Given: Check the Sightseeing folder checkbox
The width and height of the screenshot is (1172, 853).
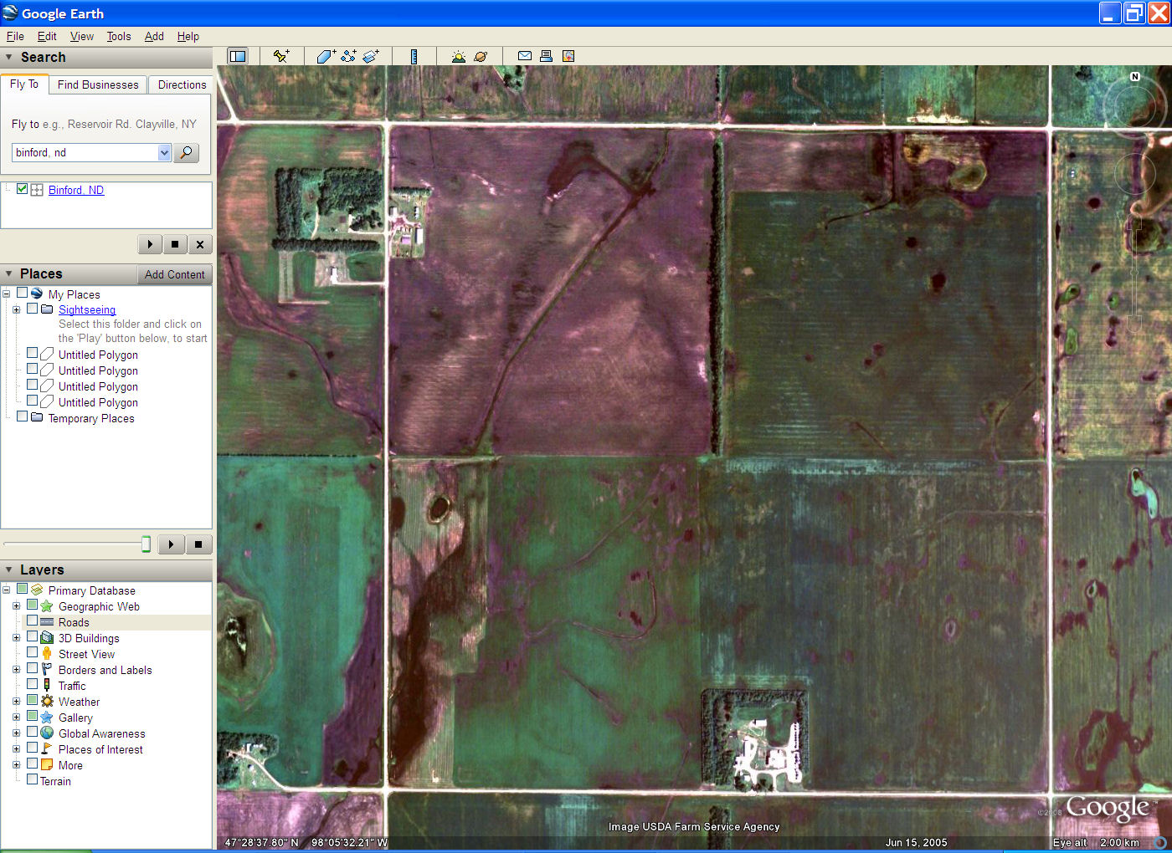Looking at the screenshot, I should pos(32,309).
